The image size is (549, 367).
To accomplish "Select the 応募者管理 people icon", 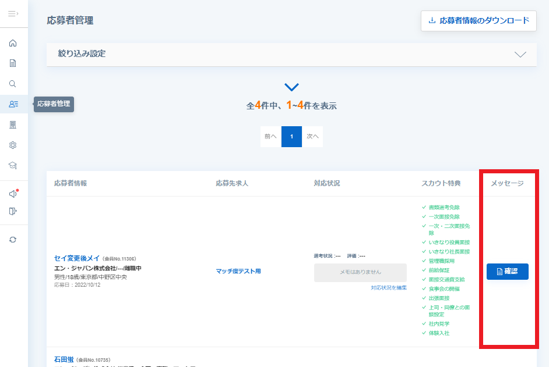I will 13,104.
